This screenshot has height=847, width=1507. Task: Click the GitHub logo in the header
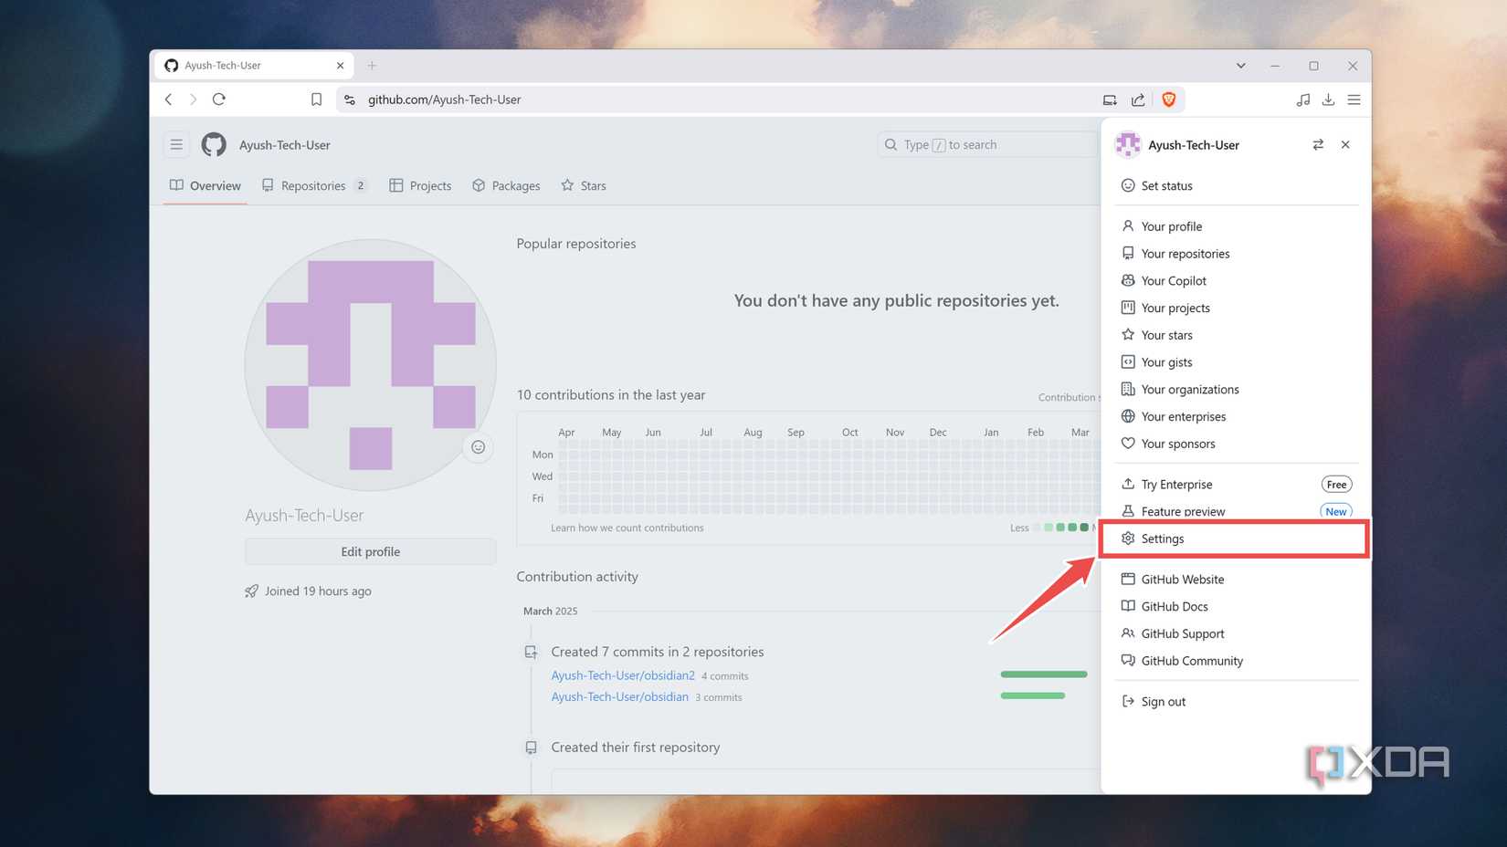click(x=213, y=144)
